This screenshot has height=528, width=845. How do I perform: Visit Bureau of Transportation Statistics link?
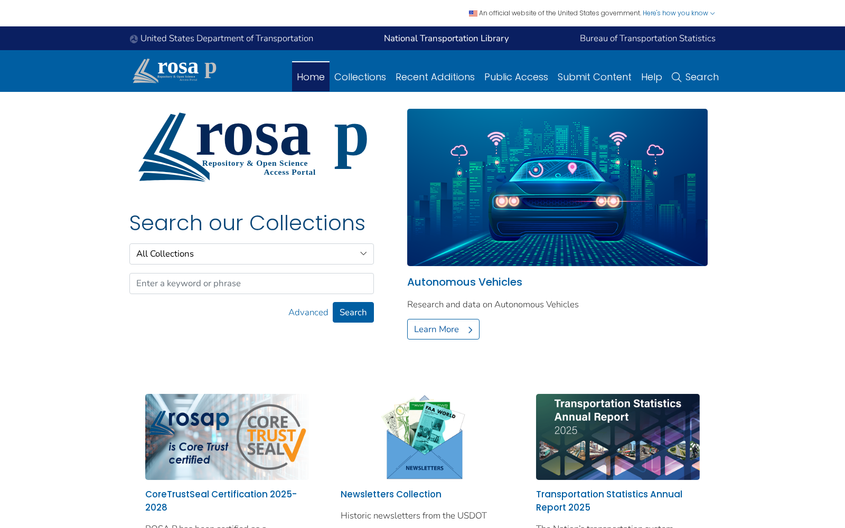pos(647,39)
